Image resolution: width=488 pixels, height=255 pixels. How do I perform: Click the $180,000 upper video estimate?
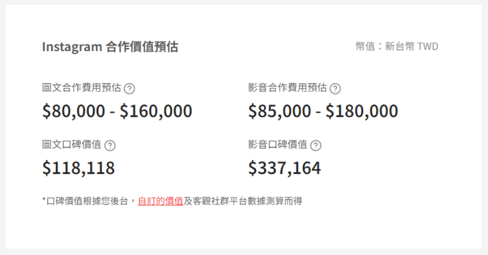click(x=361, y=111)
